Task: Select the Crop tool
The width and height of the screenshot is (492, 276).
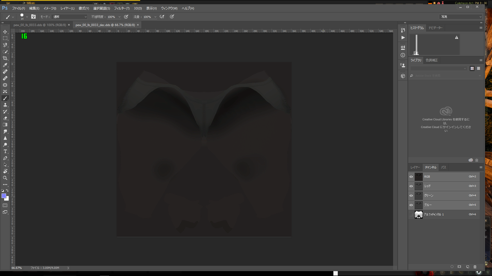Action: point(5,58)
